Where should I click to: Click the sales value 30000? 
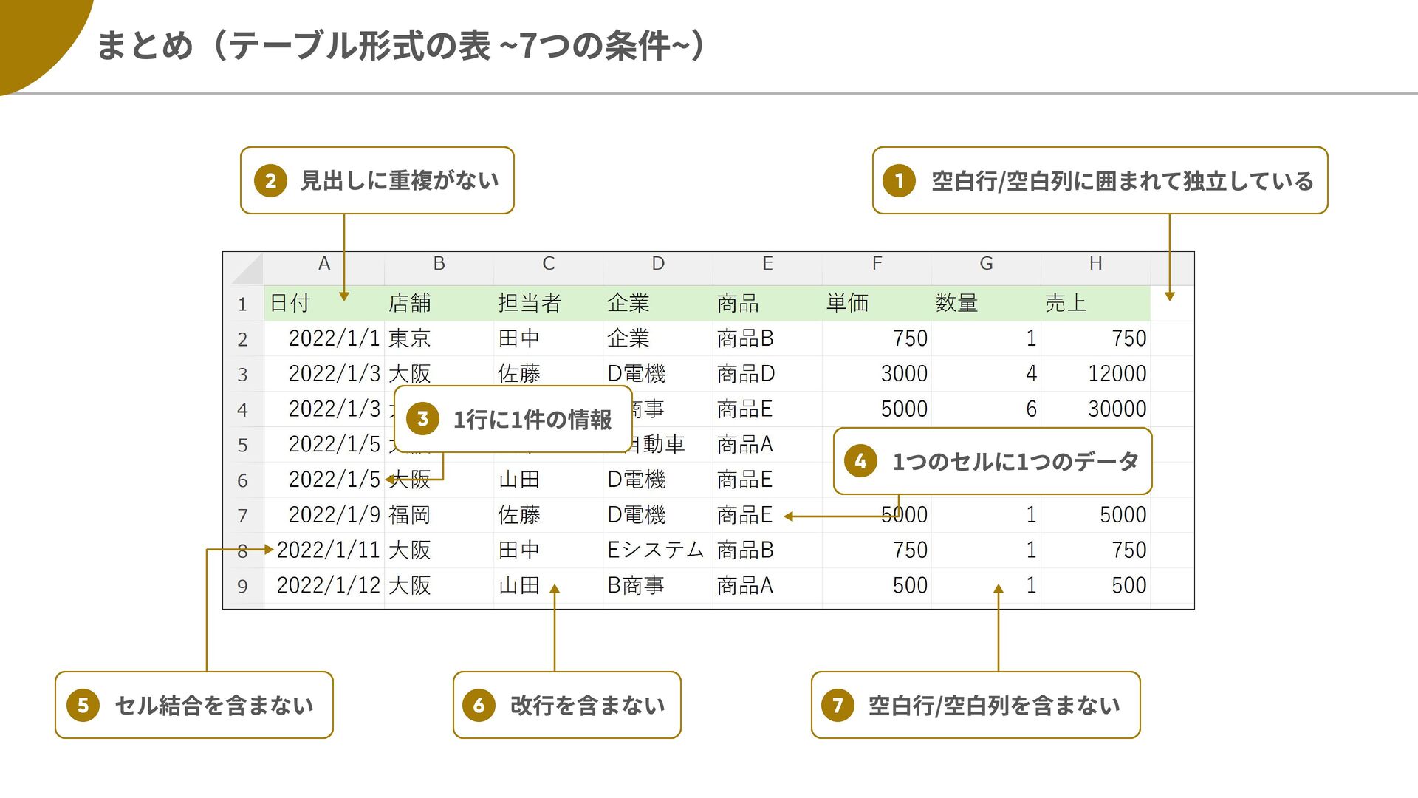coord(1095,409)
